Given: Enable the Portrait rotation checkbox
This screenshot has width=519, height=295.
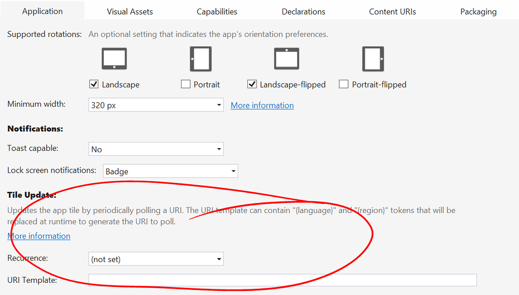Looking at the screenshot, I should pos(186,85).
